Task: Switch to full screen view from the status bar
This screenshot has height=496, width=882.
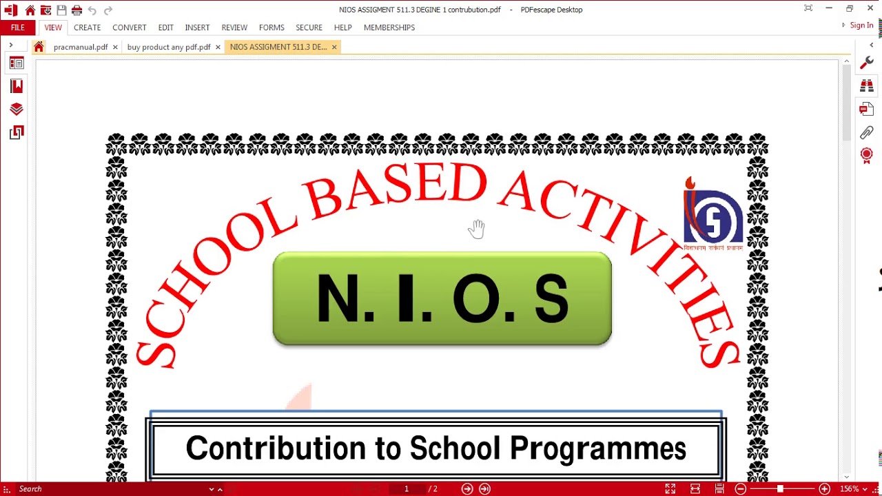Action: tap(670, 489)
